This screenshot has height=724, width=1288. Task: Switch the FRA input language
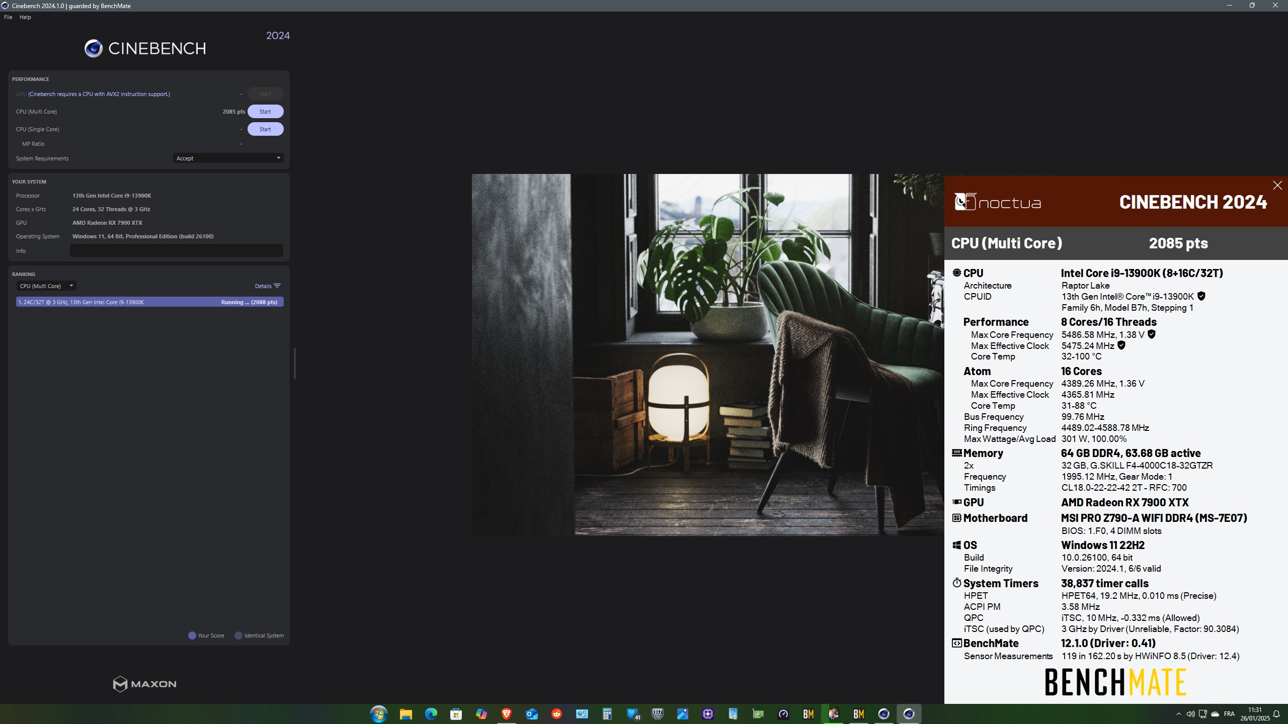click(1229, 714)
